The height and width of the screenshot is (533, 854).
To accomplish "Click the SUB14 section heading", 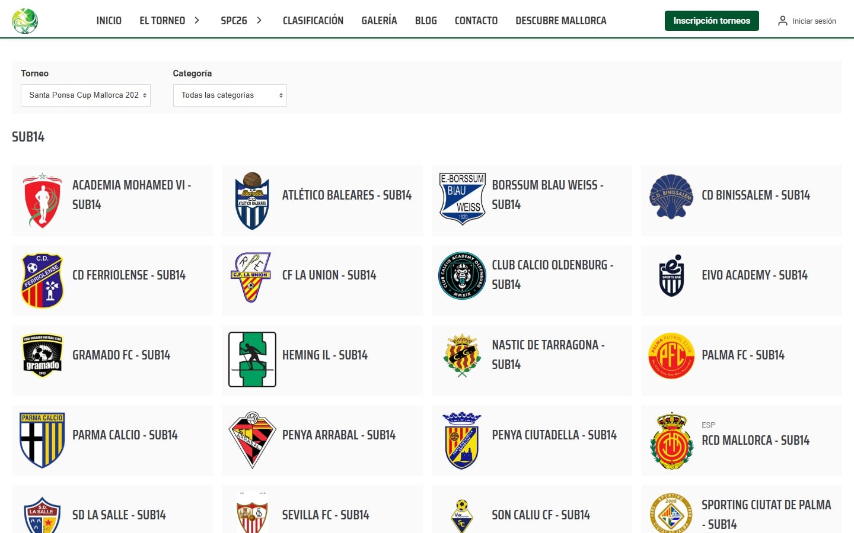I will pos(28,137).
